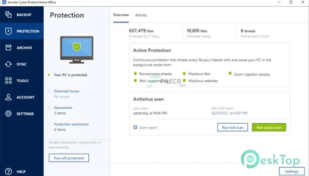Screen dimensions: 309x176
Task: Click '5 items' under Protection exclusions
Action: 60,130
